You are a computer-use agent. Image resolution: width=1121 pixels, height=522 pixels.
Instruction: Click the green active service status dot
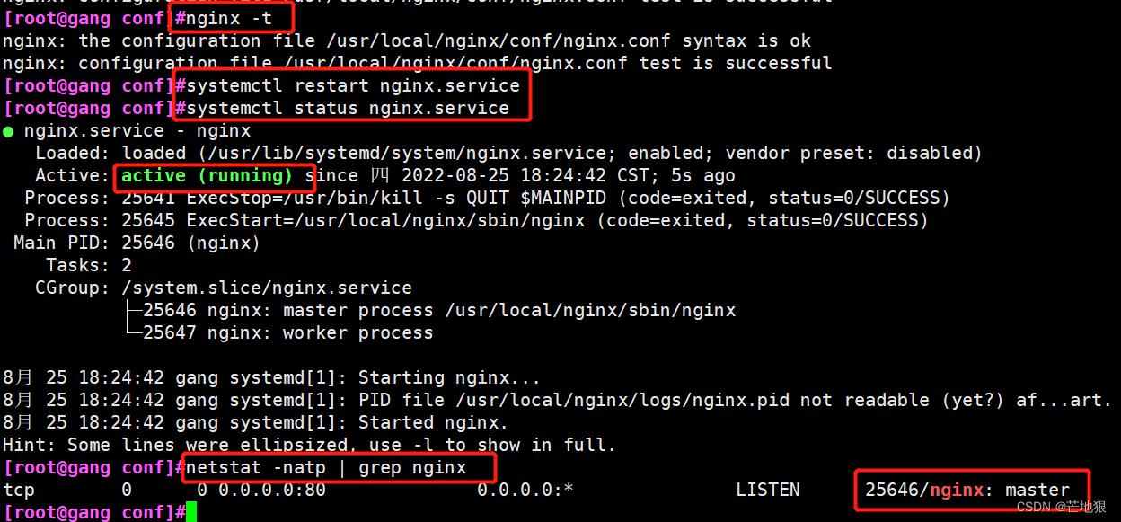8,130
